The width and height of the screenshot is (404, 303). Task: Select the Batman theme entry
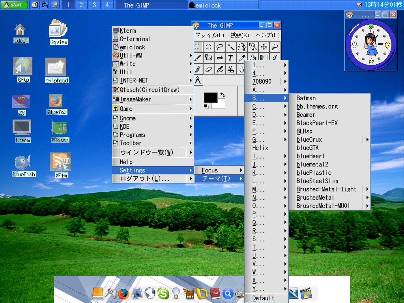[x=312, y=98]
